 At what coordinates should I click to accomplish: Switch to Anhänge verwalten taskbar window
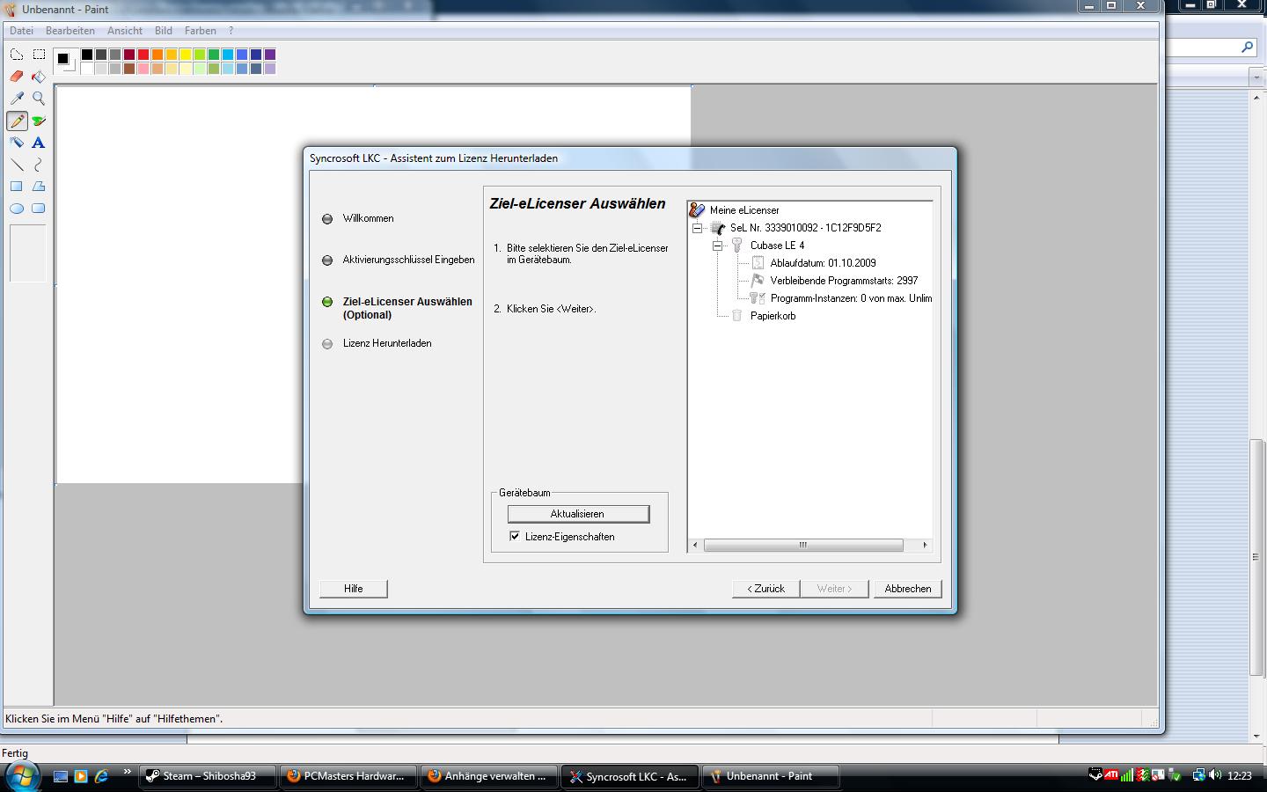pos(488,776)
